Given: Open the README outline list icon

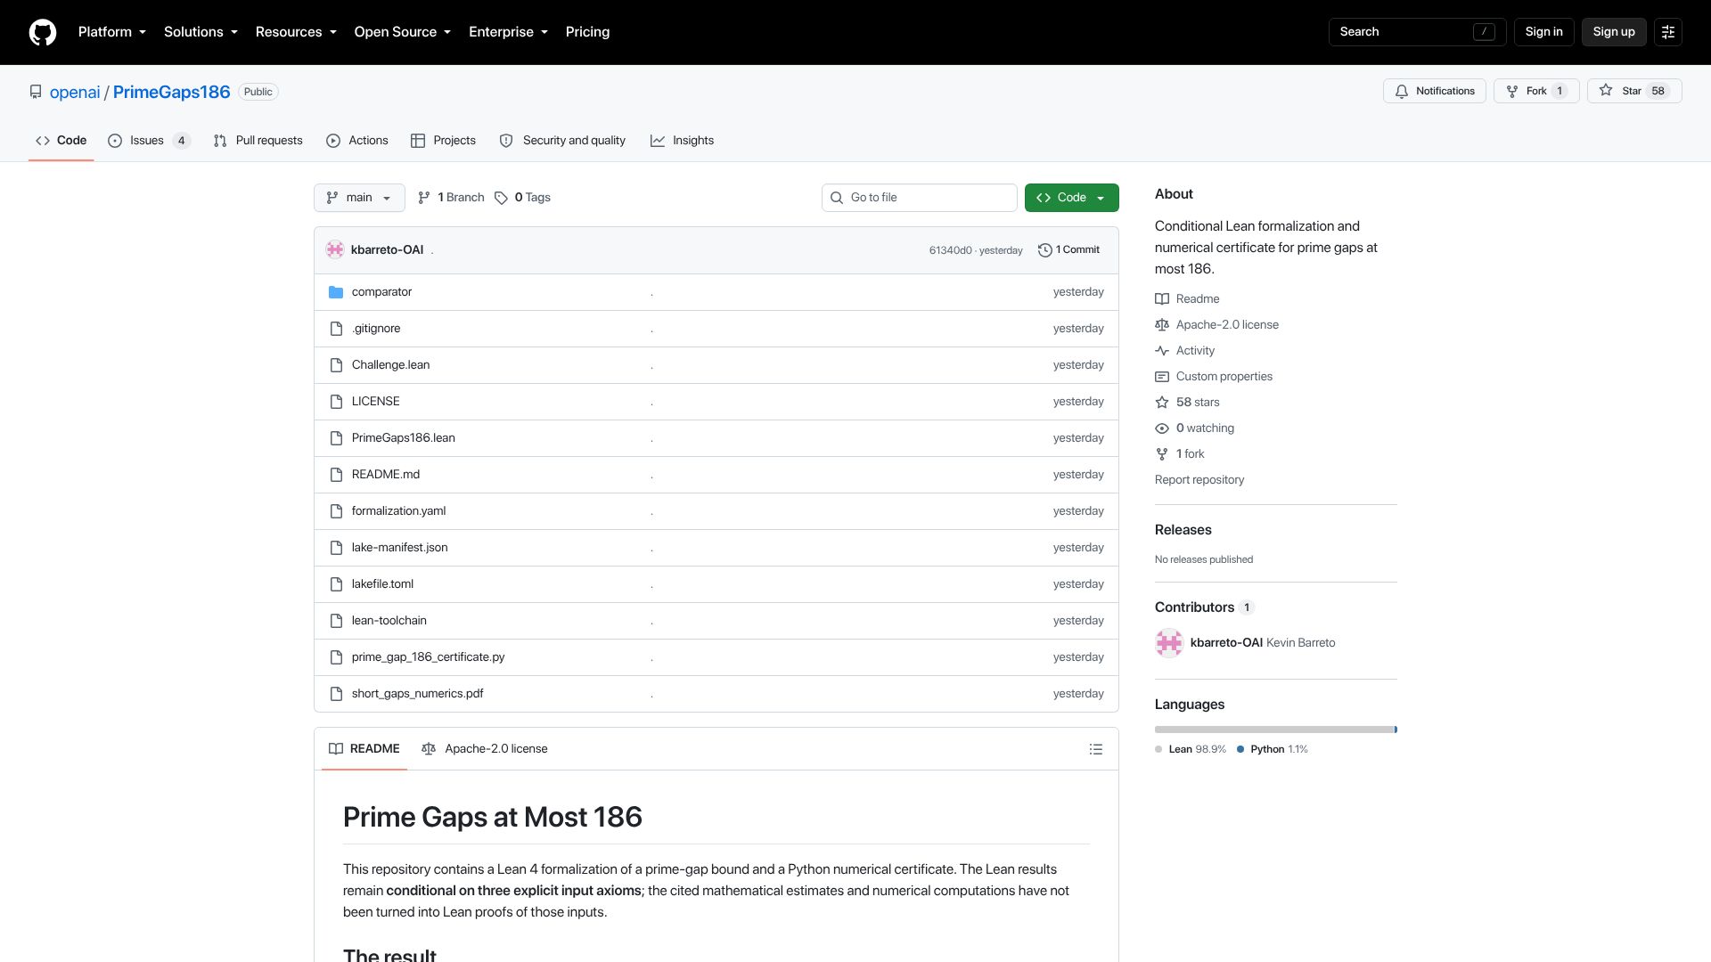Looking at the screenshot, I should tap(1096, 749).
